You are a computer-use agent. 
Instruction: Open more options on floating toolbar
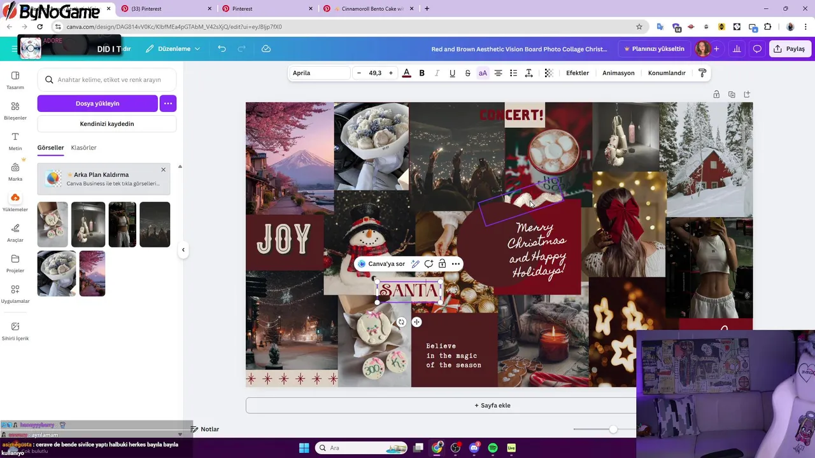pos(456,264)
